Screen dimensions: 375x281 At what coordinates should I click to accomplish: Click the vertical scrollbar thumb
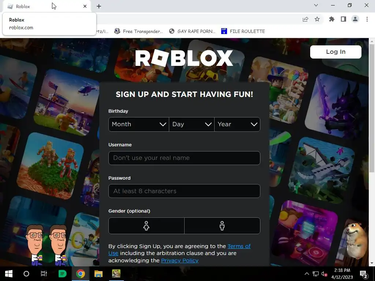[372, 108]
